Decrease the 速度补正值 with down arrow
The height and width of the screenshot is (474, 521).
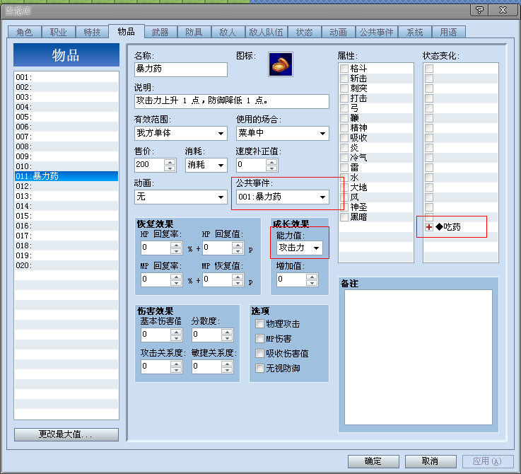pos(271,168)
